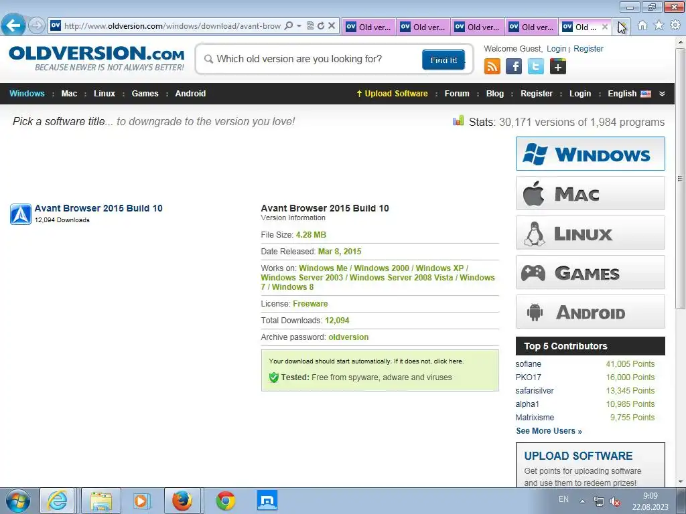Screen dimensions: 686x514
Task: Expand the address bar dropdown arrow
Action: pos(299,26)
